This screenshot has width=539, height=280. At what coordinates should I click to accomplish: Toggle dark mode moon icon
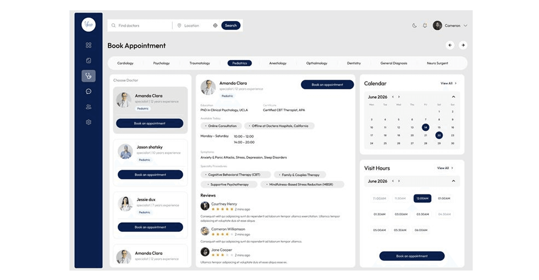(414, 26)
